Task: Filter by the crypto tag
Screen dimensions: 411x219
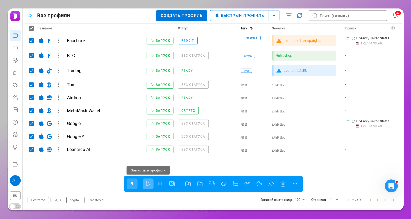Action: pyautogui.click(x=74, y=200)
